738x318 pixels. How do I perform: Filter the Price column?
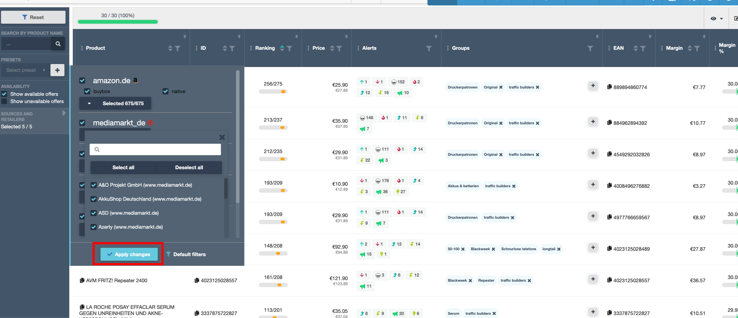pos(339,48)
